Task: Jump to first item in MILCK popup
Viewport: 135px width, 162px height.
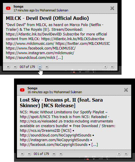Action: [8, 67]
